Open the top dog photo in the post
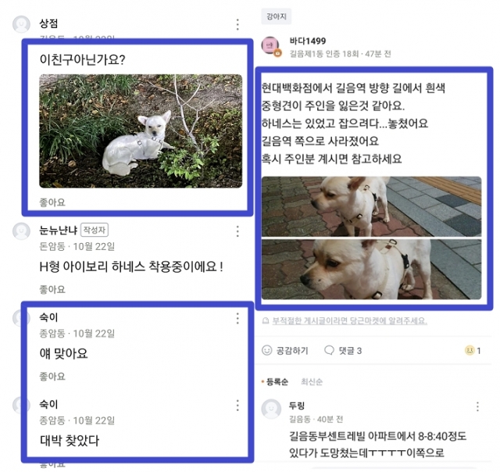The height and width of the screenshot is (472, 500). coord(372,206)
